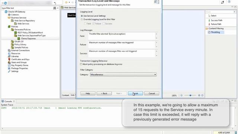Switch to the Console tab
Viewport: 238px width, 134px height.
[8, 101]
